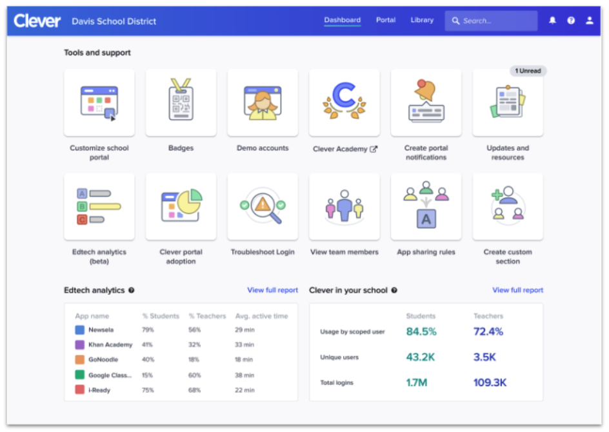Open the Troubleshoot Login tile

click(x=263, y=206)
